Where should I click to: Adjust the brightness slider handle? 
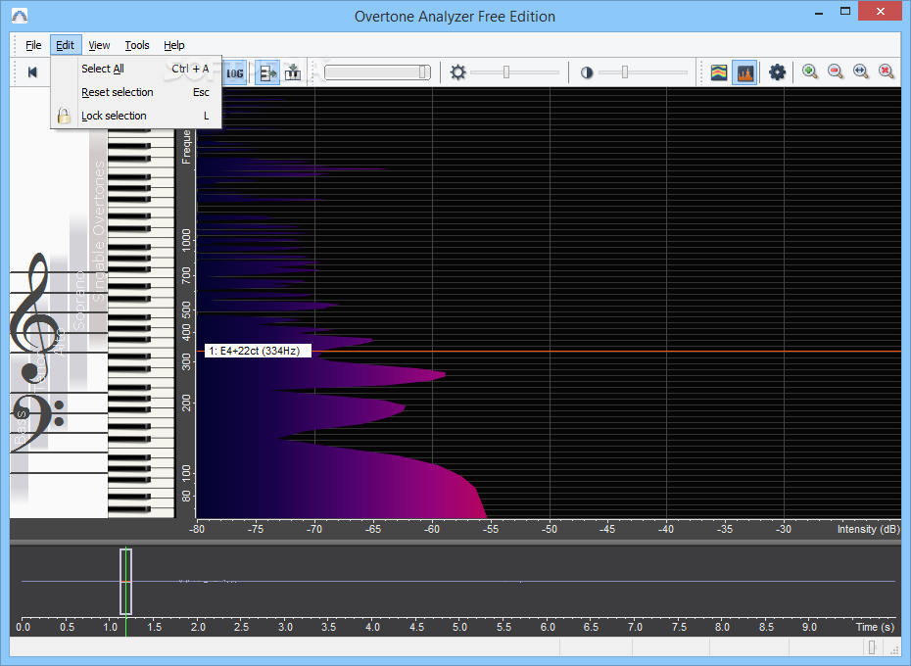click(506, 72)
